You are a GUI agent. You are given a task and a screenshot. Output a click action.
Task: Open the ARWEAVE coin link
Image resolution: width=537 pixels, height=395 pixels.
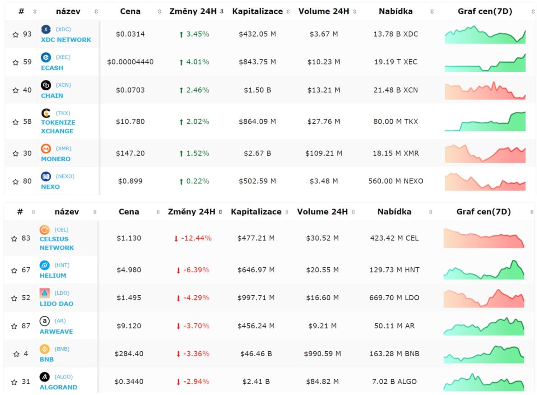click(x=56, y=331)
